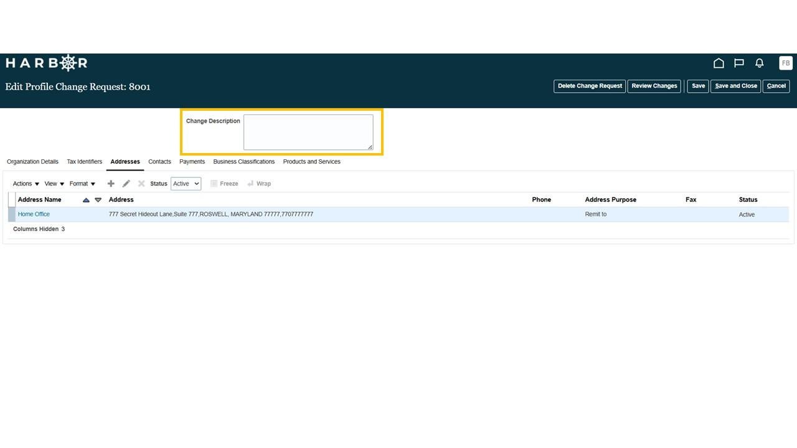Screen dimensions: 797x448
Task: Open the Contacts tab
Action: click(x=159, y=162)
